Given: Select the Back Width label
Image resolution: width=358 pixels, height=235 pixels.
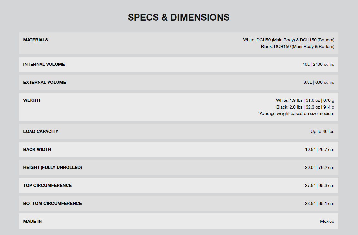Looking at the screenshot, I should coord(37,149).
